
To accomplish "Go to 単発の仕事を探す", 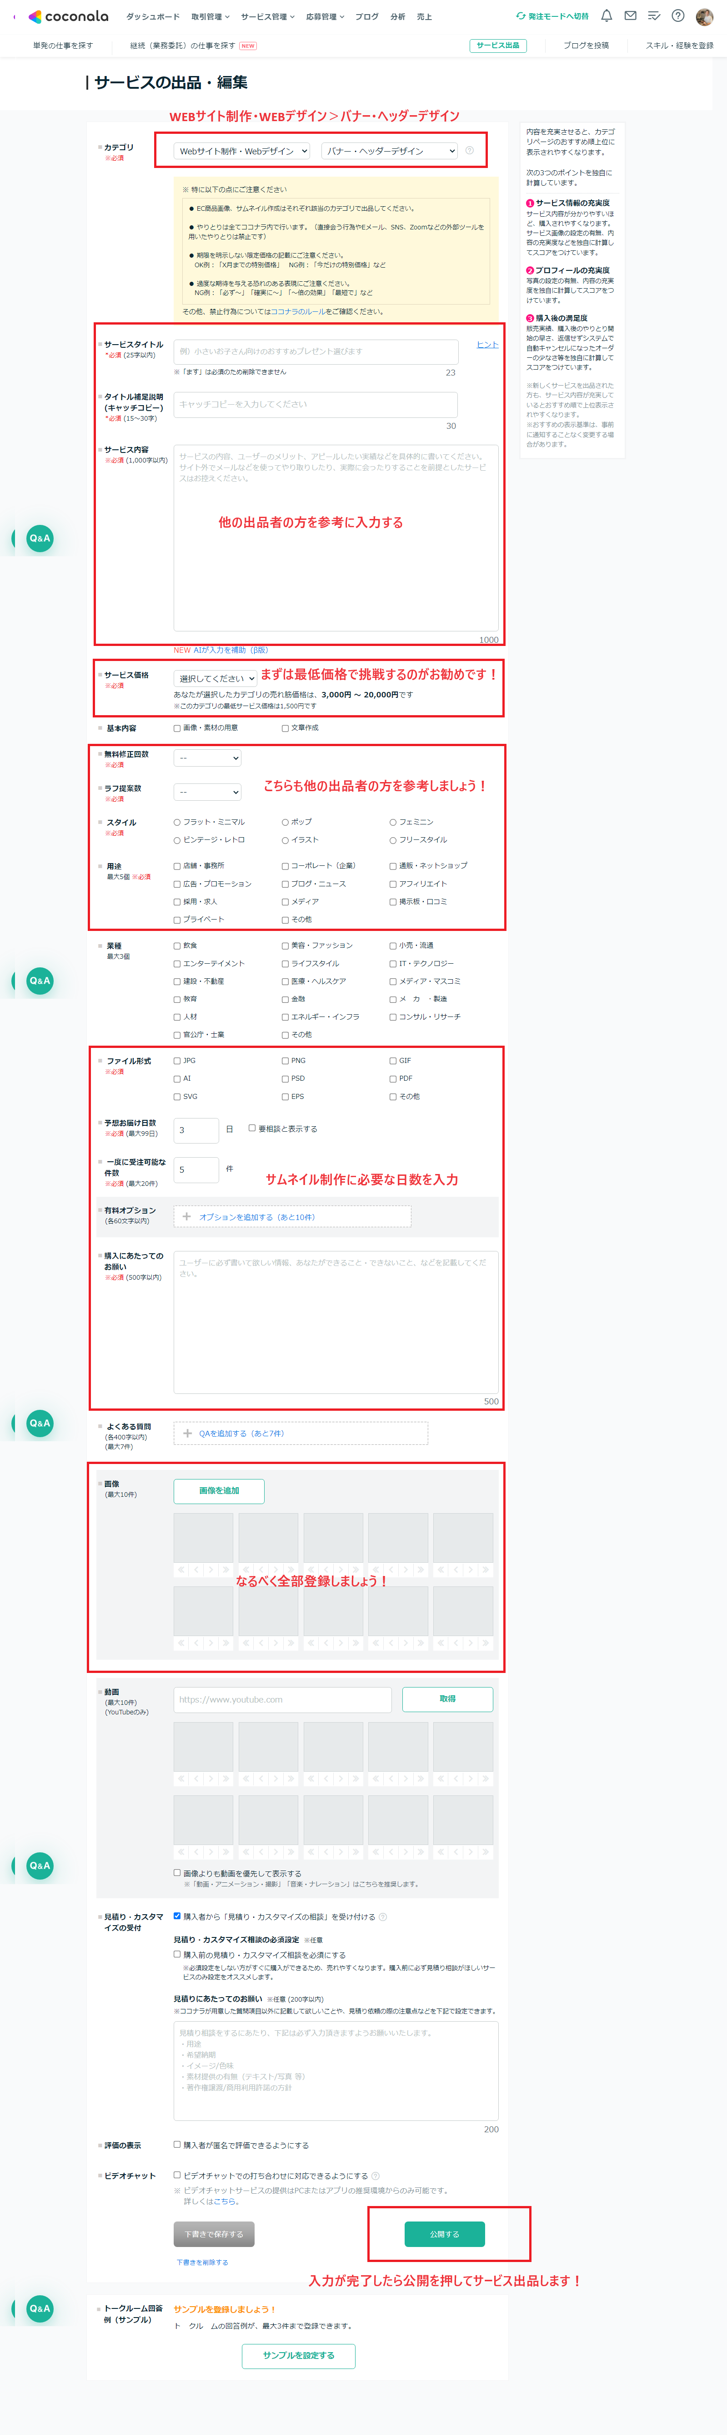I will tap(63, 46).
